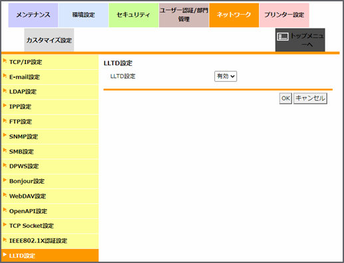Open SMB設定 sidebar entry
Viewport: 344px width, 263px height.
tap(50, 152)
